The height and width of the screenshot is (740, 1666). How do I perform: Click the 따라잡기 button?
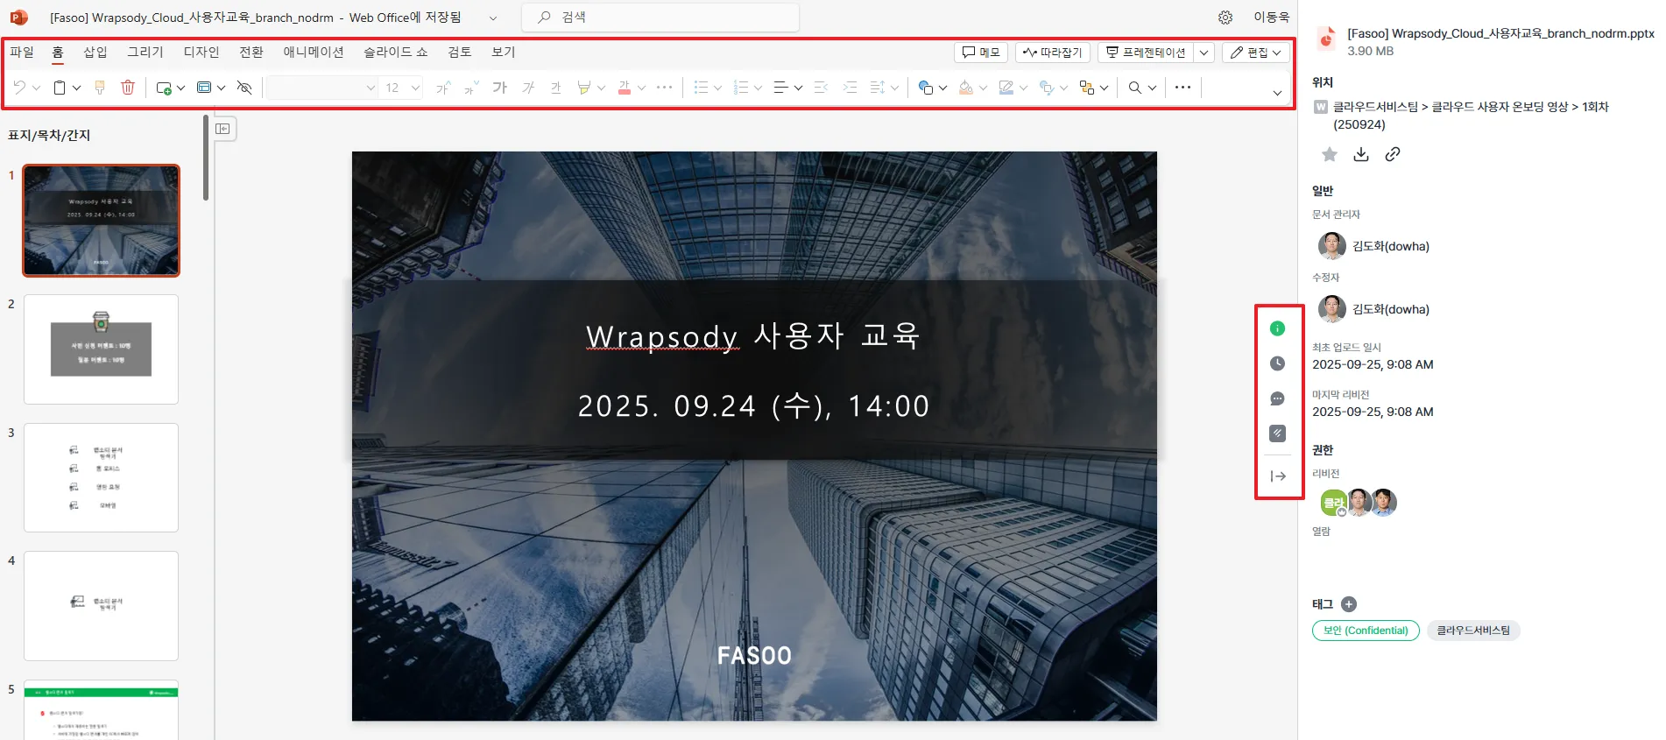point(1053,53)
